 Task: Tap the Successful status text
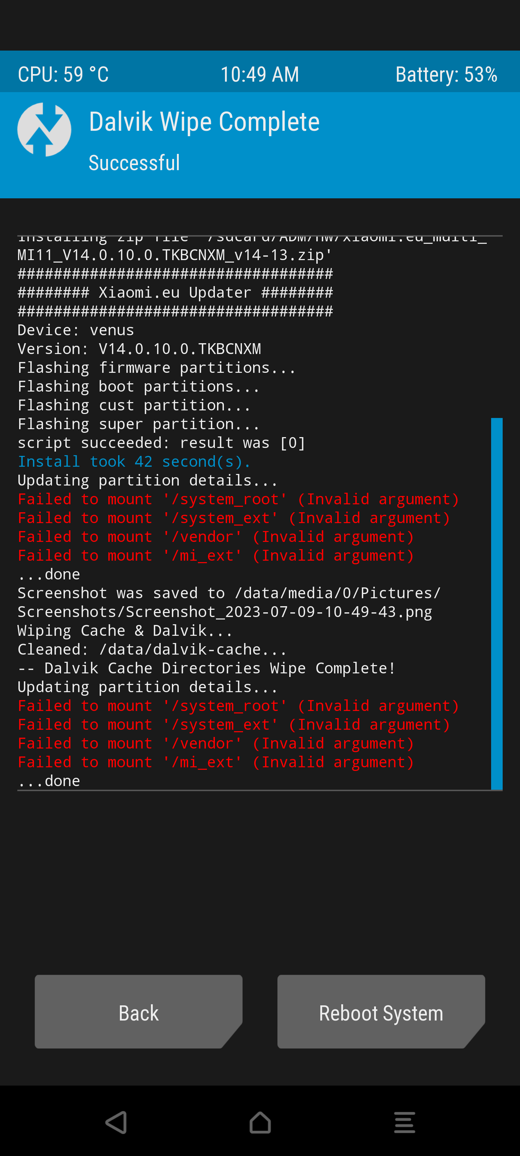click(134, 163)
